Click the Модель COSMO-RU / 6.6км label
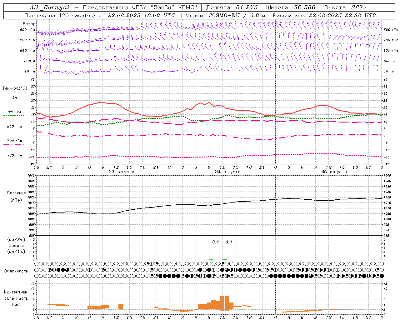The width and height of the screenshot is (400, 320). pyautogui.click(x=225, y=15)
